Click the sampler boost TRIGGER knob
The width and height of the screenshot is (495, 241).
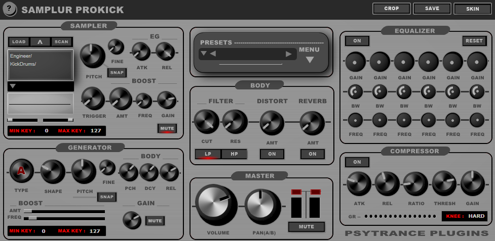(x=93, y=99)
